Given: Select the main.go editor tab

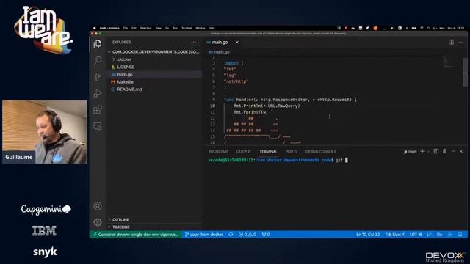Looking at the screenshot, I should coord(220,43).
